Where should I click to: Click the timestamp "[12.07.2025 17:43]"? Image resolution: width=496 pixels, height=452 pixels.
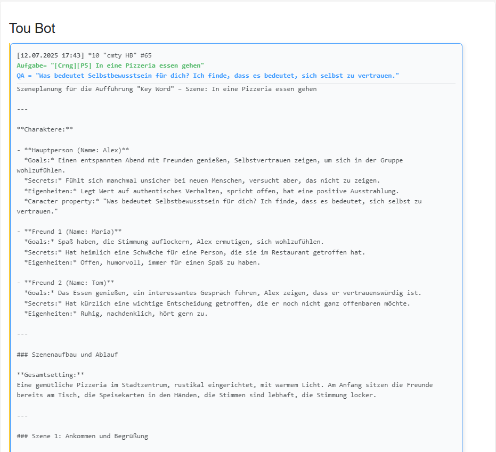tap(51, 55)
